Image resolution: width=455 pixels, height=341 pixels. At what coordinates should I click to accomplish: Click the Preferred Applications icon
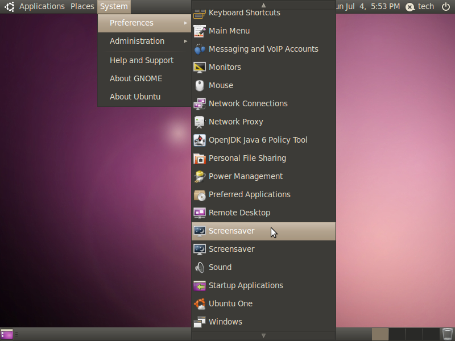[x=200, y=194]
